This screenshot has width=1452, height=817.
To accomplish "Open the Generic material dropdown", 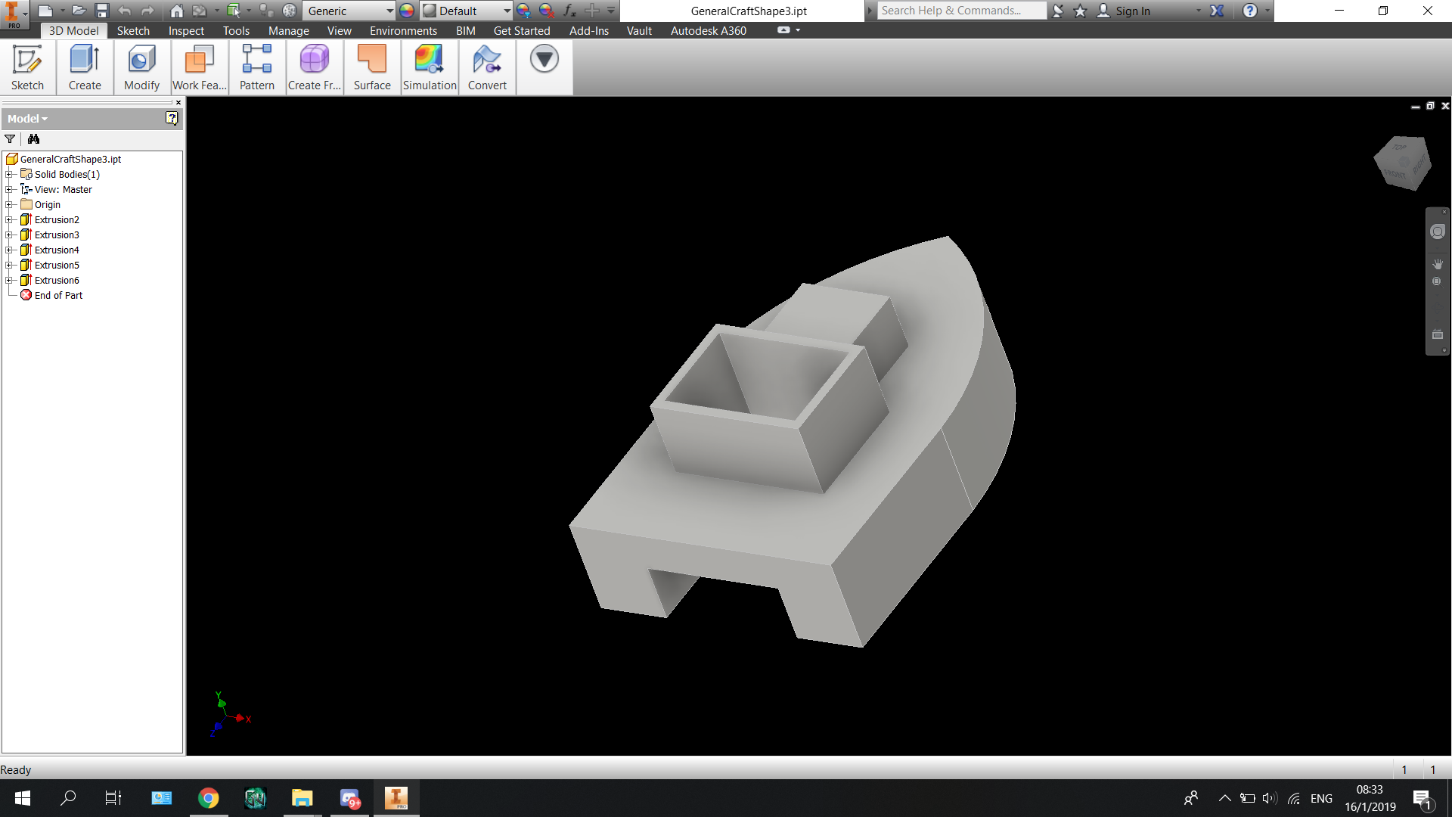I will (349, 11).
